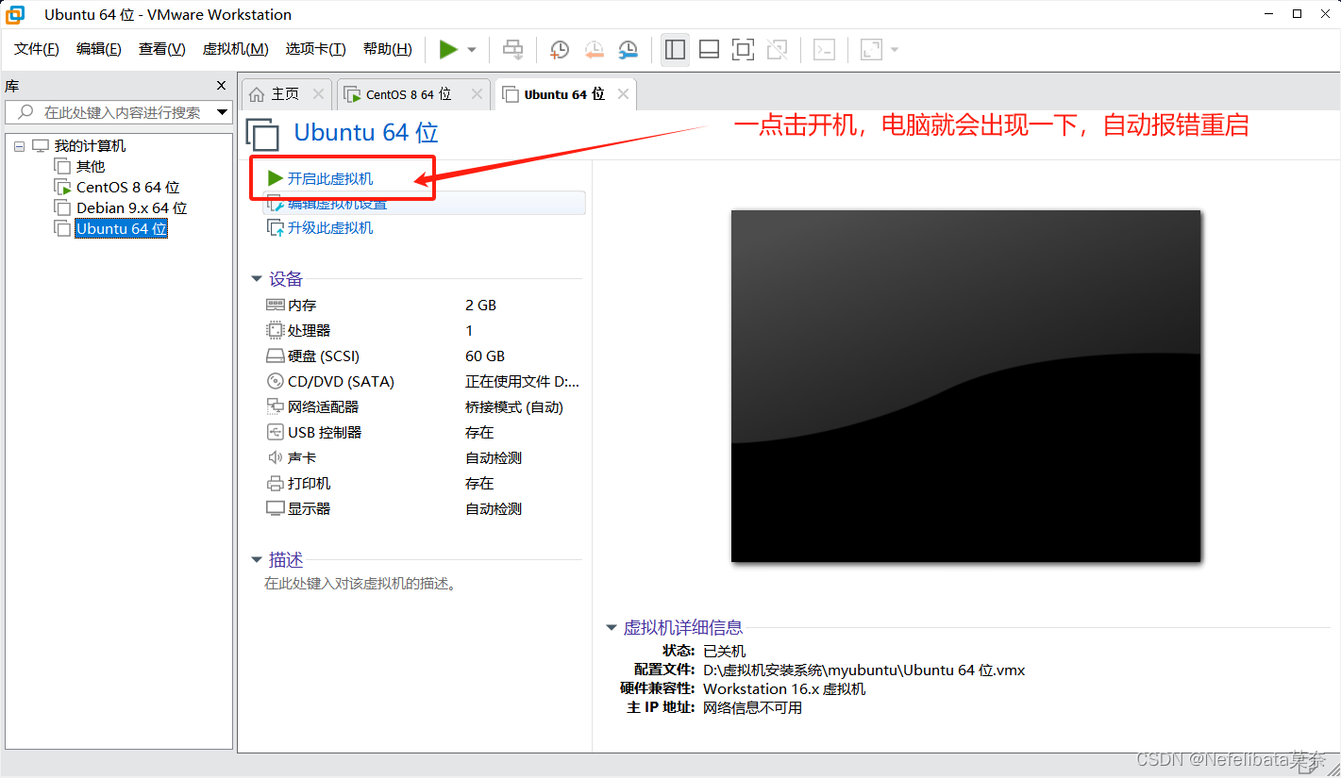
Task: Click the USB icon beside USB 控制器
Action: 276,433
